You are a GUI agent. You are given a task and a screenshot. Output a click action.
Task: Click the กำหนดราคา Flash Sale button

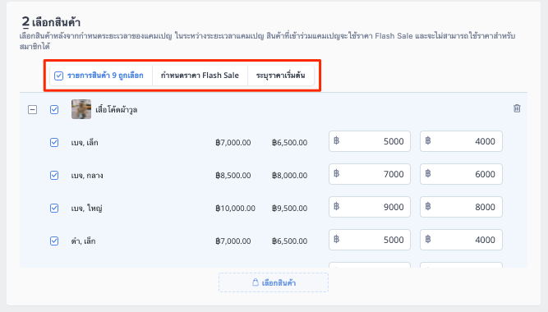(200, 76)
